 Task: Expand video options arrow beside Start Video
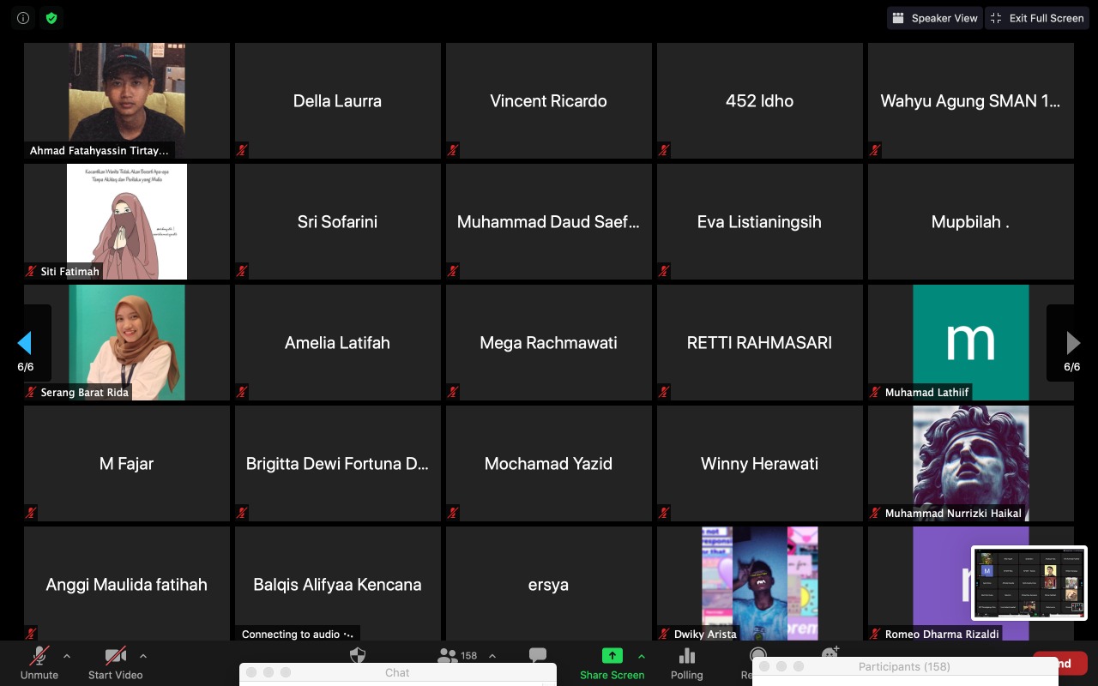(x=142, y=656)
